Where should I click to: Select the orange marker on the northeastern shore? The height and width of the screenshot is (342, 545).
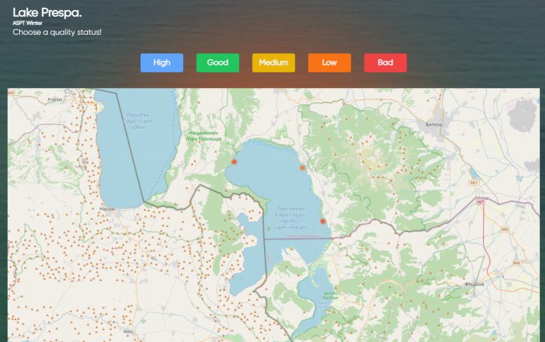302,168
